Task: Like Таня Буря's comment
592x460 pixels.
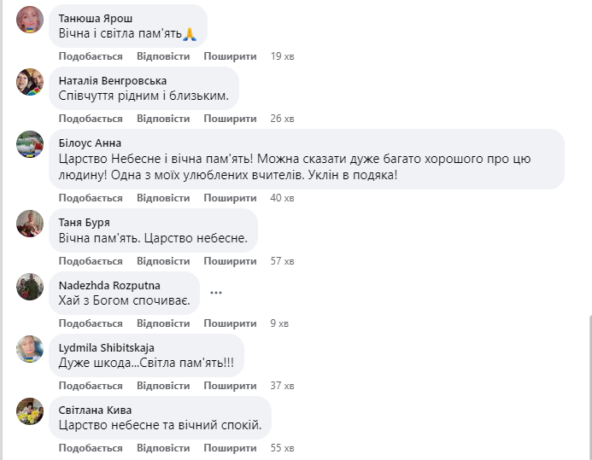Action: pos(91,260)
